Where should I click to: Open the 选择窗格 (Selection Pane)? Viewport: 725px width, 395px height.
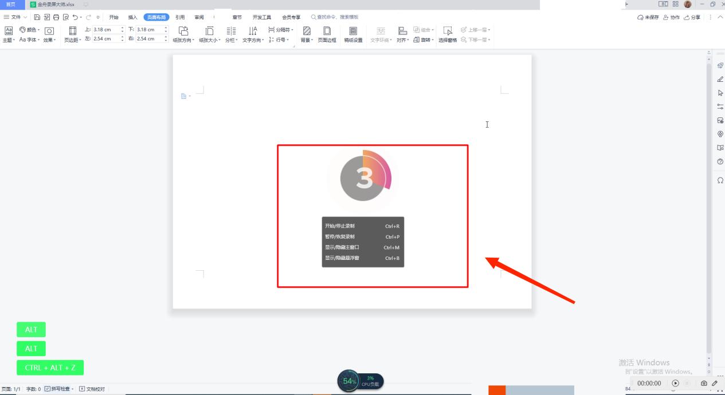point(448,34)
